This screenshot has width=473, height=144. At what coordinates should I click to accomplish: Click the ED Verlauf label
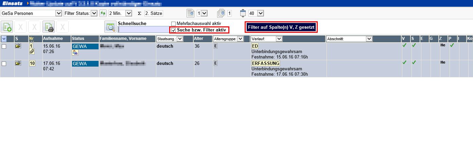(x=255, y=46)
